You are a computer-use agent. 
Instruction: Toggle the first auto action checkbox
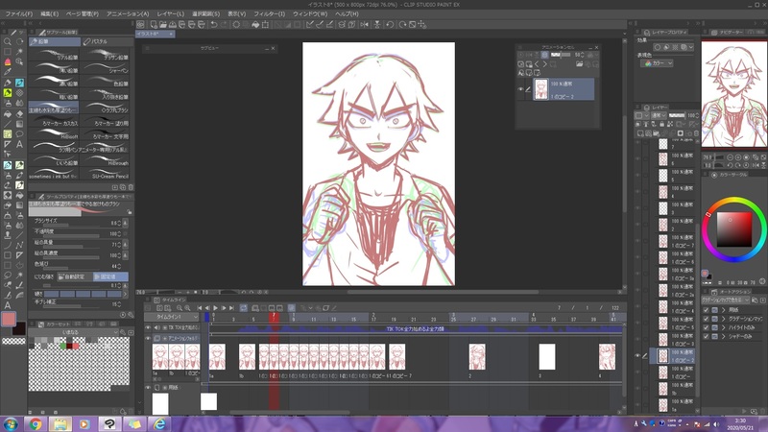[707, 309]
